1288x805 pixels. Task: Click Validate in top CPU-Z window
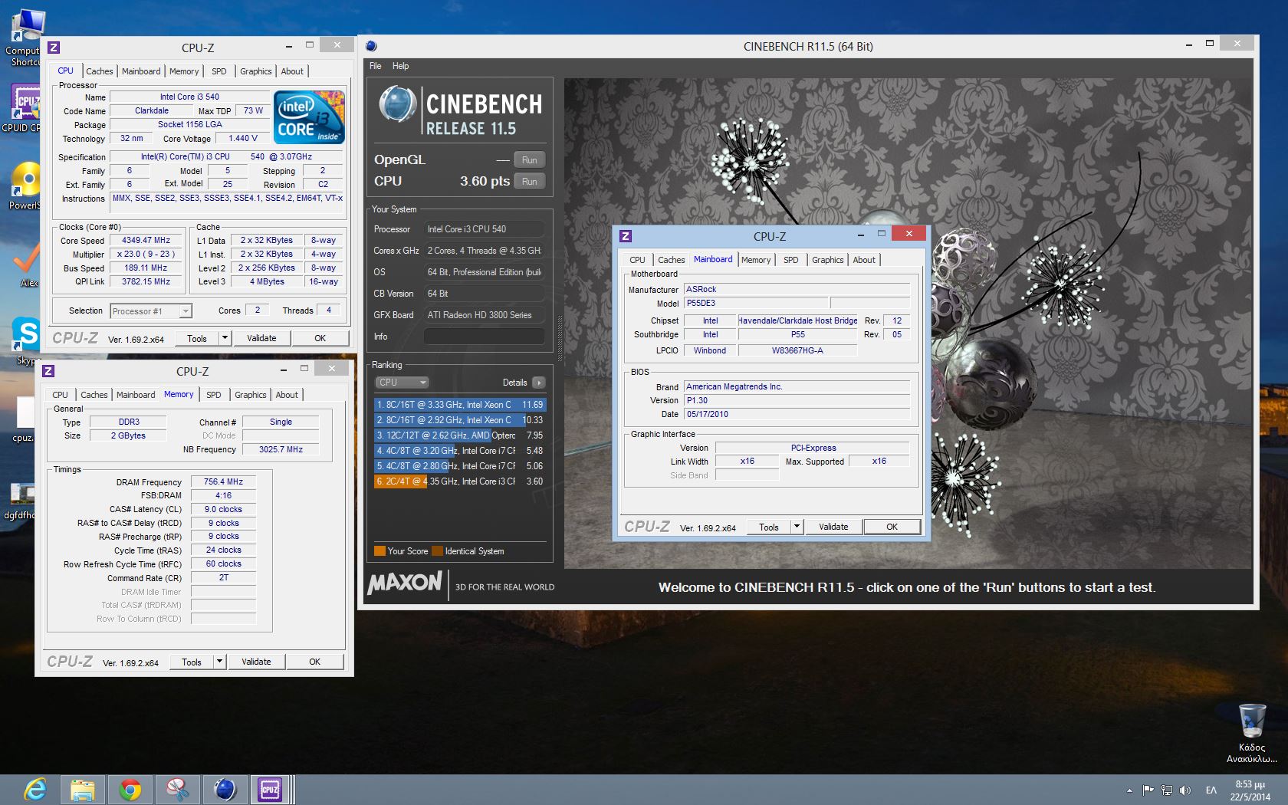click(261, 338)
